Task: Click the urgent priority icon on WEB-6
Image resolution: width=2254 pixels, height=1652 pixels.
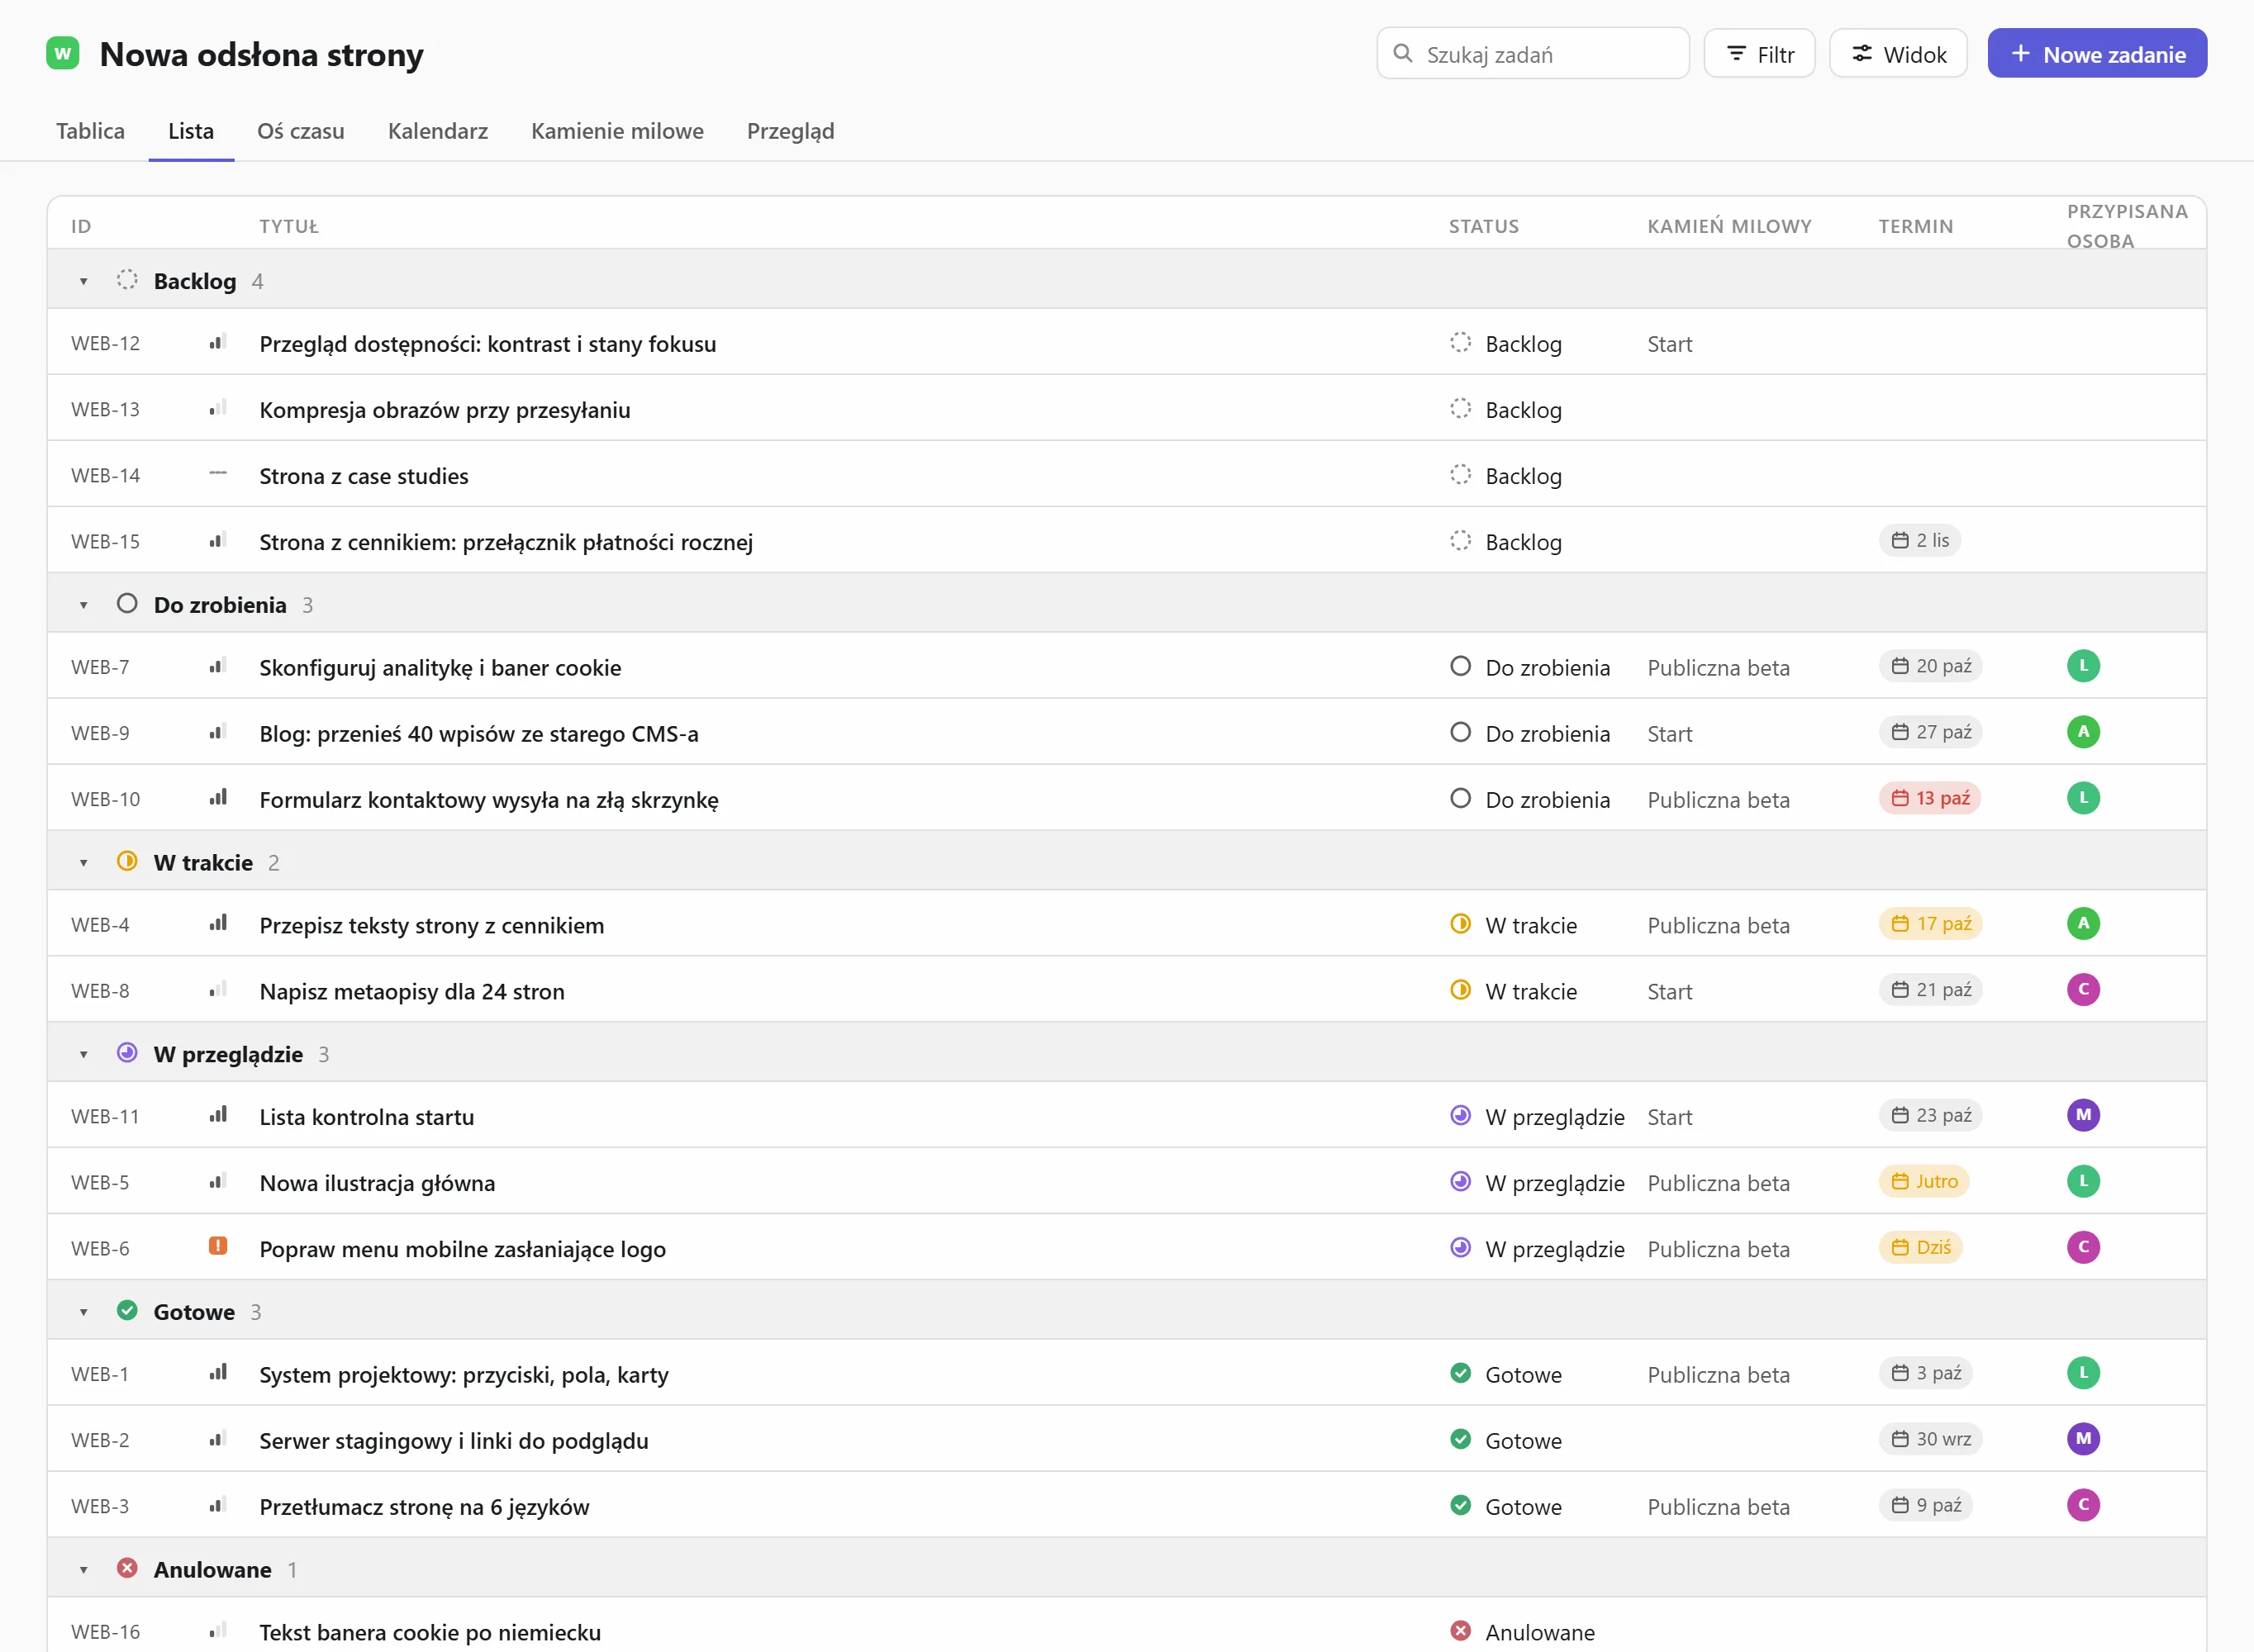Action: (217, 1246)
